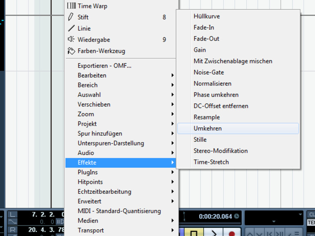The height and width of the screenshot is (236, 315).
Task: Click the left locator L button
Action: tap(12, 214)
